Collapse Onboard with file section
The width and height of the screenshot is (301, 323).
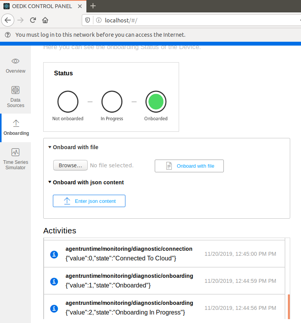click(49, 147)
